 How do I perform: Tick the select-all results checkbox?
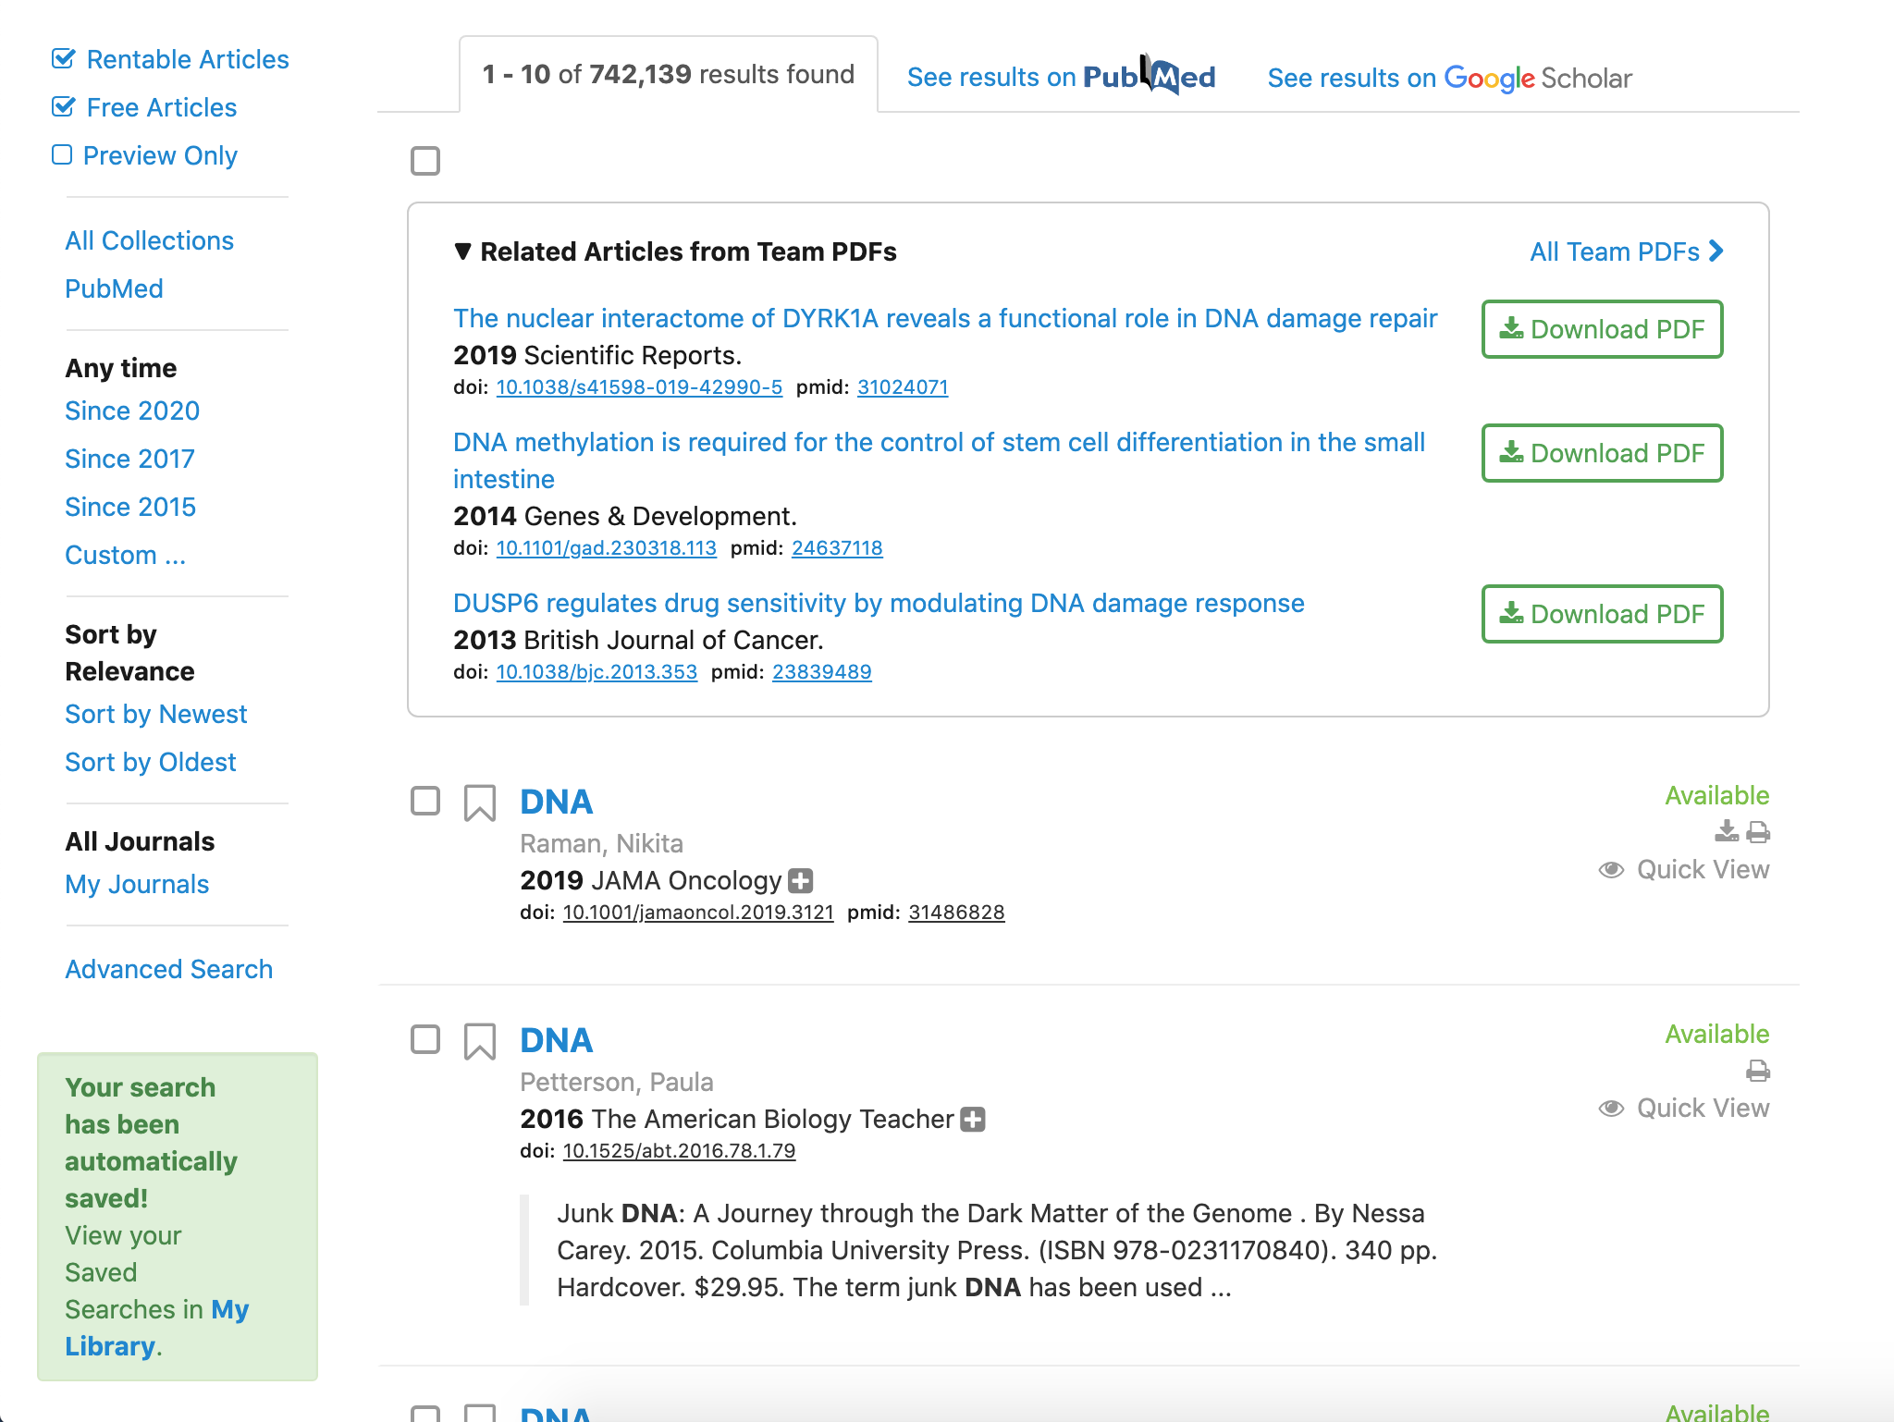point(425,161)
